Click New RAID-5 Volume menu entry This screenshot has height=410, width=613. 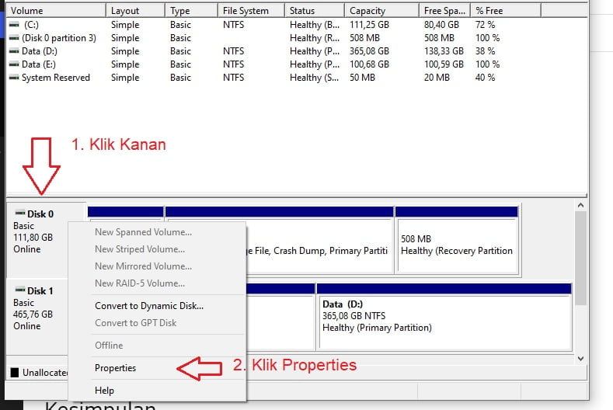pos(158,283)
